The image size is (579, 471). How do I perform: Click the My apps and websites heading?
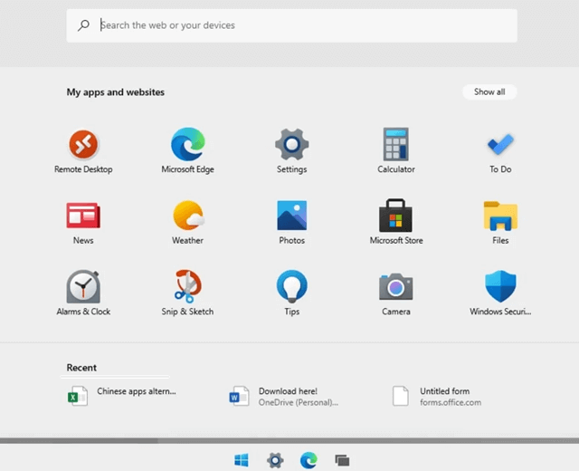(116, 92)
